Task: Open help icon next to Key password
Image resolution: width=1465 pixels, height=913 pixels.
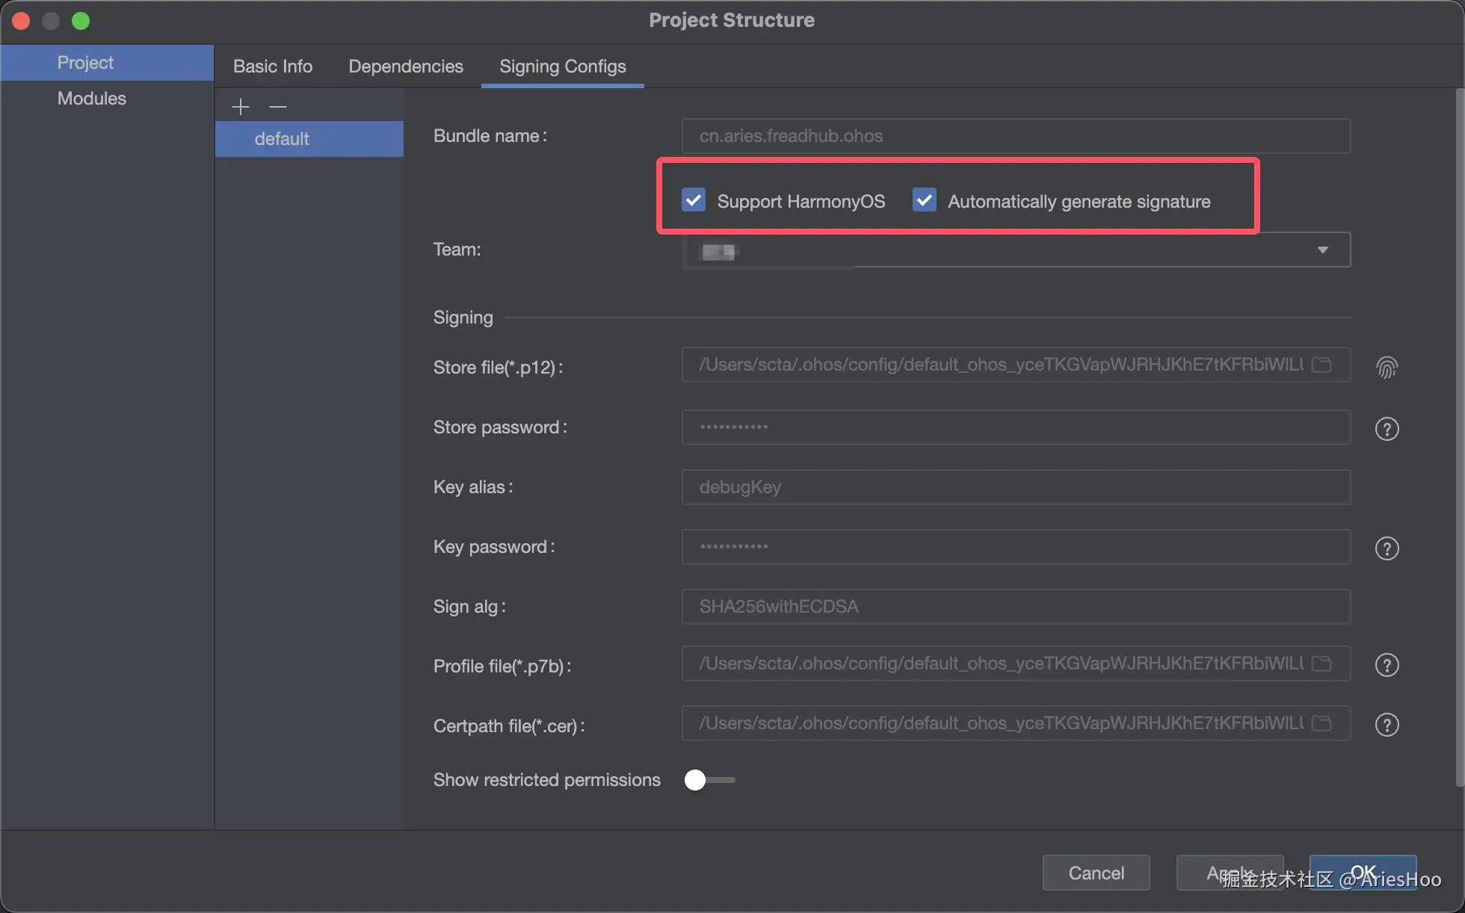Action: (x=1387, y=548)
